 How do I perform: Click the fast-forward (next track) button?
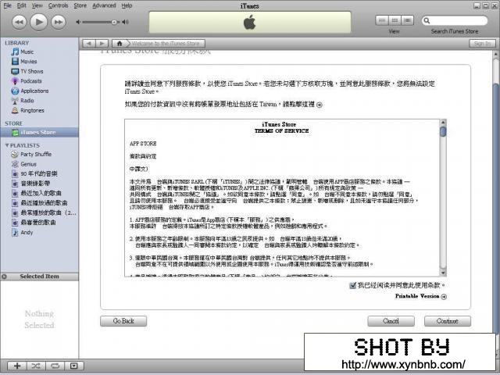pos(59,22)
